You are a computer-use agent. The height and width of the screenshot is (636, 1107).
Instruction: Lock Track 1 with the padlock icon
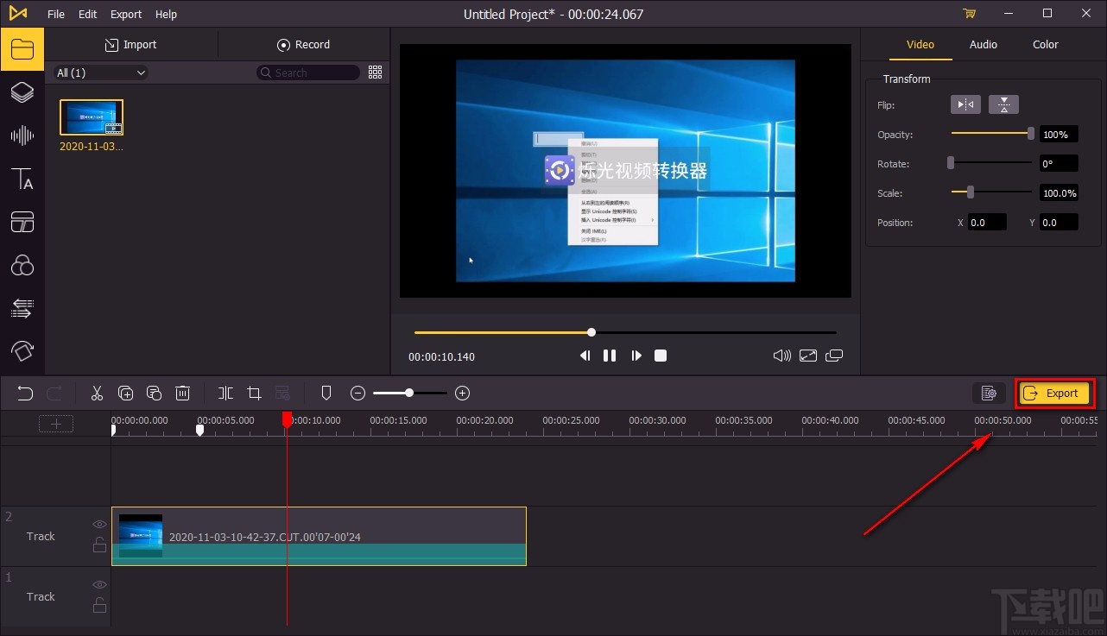pos(100,604)
